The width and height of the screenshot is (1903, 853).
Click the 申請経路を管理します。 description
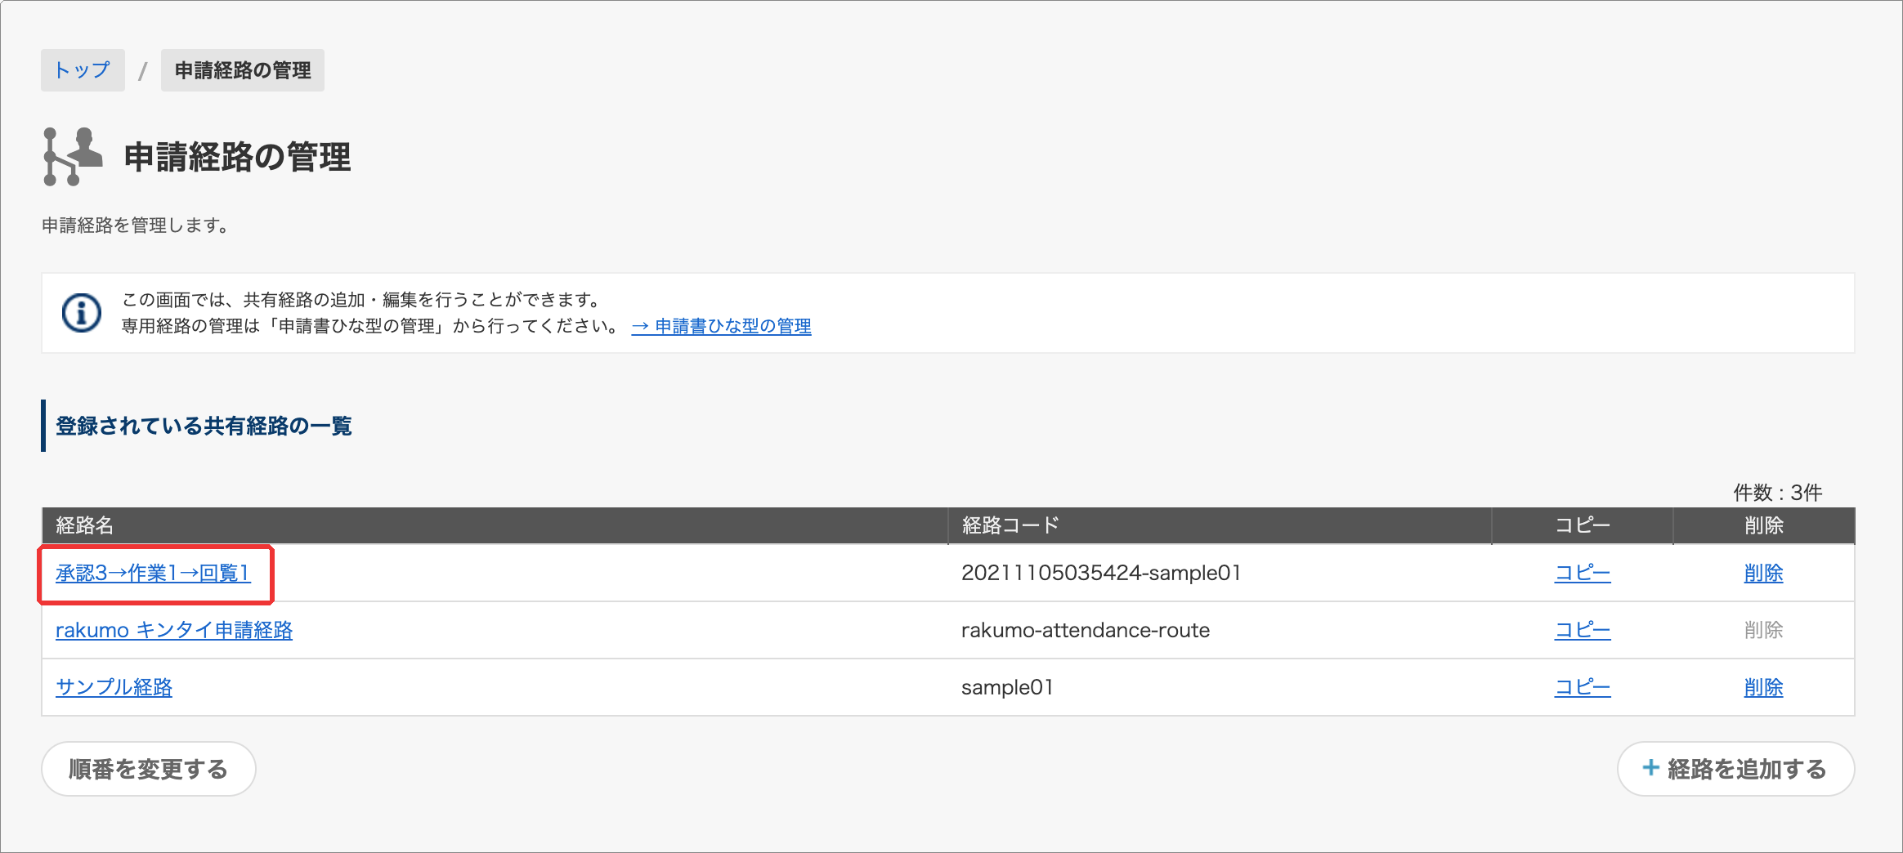tap(136, 226)
